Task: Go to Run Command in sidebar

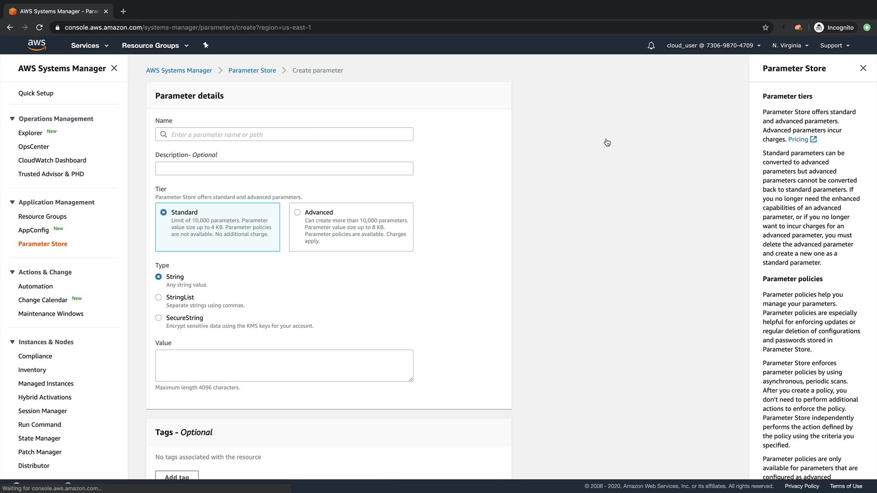Action: tap(39, 425)
